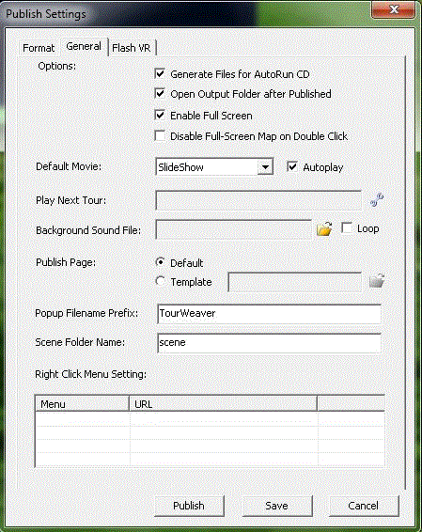Toggle Generate Files for AutoRun CD
Image resolution: width=422 pixels, height=532 pixels.
tap(160, 74)
